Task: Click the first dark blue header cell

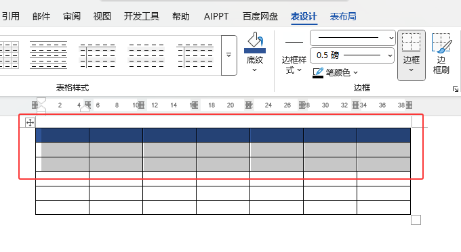Action: click(62, 135)
